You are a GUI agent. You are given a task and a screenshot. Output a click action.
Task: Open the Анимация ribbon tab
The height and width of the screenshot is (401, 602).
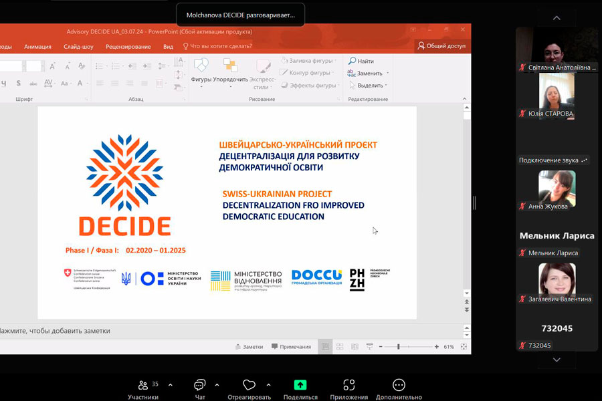click(37, 46)
